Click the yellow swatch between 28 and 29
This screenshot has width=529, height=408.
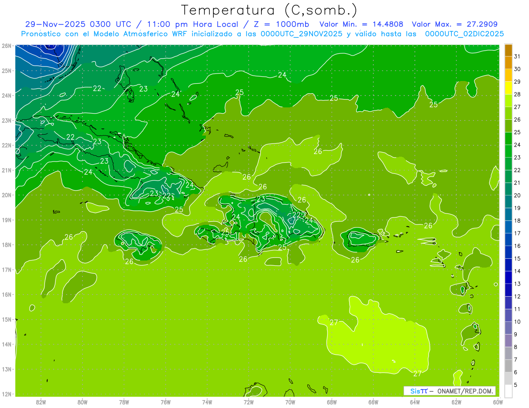508,88
